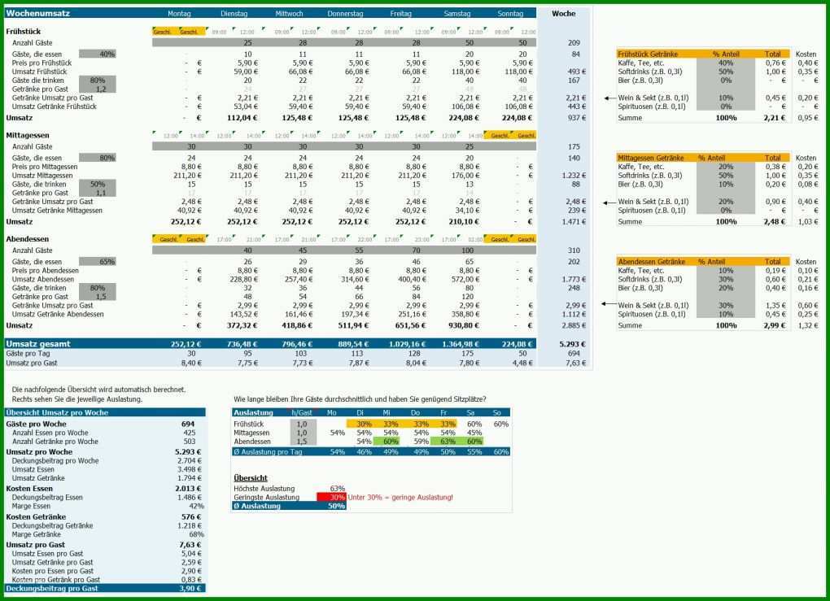Select Deckungsbeitrag pro Gast value 3,90 €
The image size is (830, 601).
click(190, 588)
